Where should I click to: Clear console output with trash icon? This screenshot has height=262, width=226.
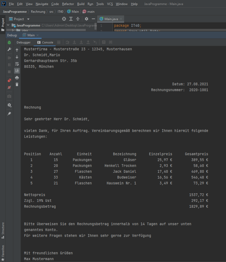(x=17, y=85)
